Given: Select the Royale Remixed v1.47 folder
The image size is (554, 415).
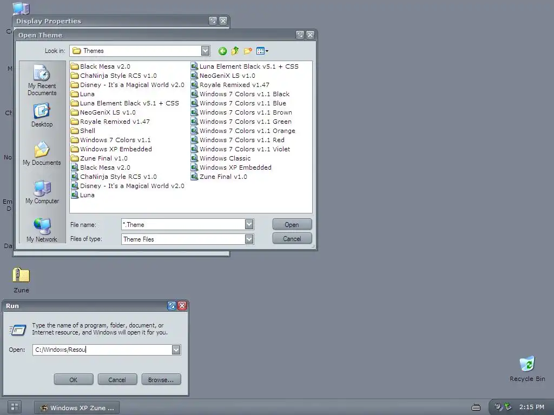Looking at the screenshot, I should [x=110, y=122].
